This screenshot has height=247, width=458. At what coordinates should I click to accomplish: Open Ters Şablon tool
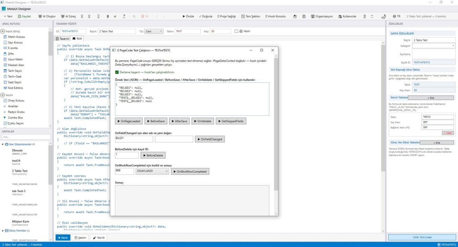tap(250, 16)
